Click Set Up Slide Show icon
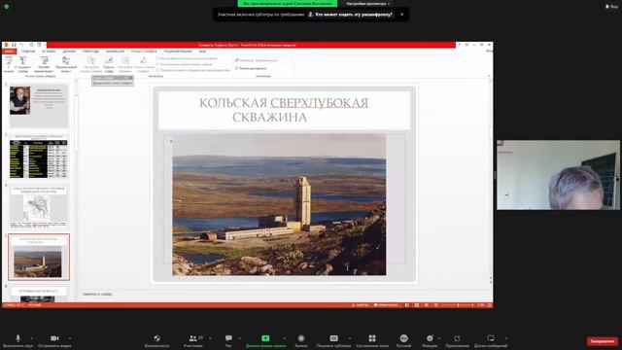This screenshot has width=622, height=350. 91,60
